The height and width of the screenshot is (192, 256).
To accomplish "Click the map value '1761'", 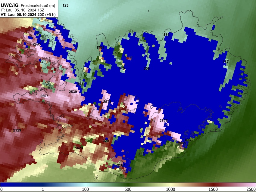I will point(100,48).
